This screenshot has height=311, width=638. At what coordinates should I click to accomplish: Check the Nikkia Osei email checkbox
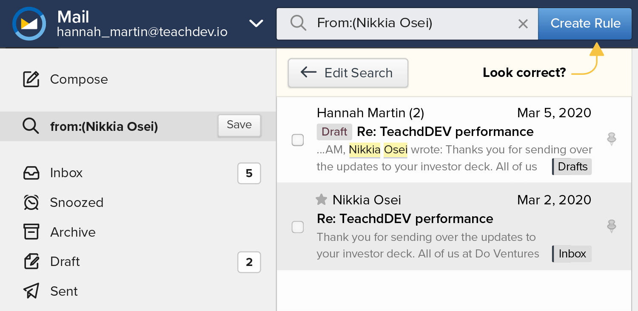click(x=298, y=227)
